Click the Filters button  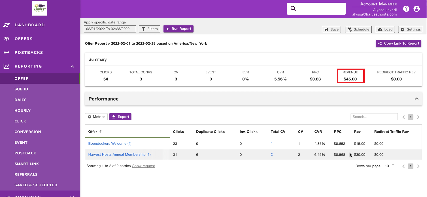click(149, 29)
